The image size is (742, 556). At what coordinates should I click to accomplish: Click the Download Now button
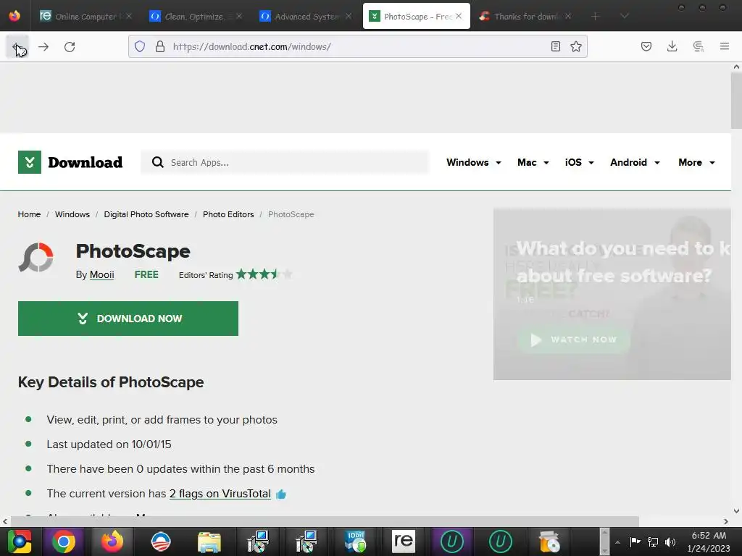128,319
